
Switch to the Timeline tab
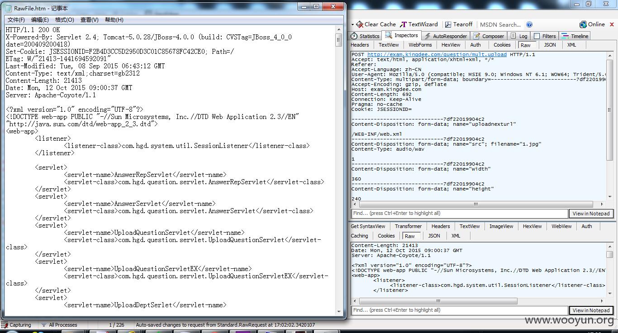[x=575, y=36]
